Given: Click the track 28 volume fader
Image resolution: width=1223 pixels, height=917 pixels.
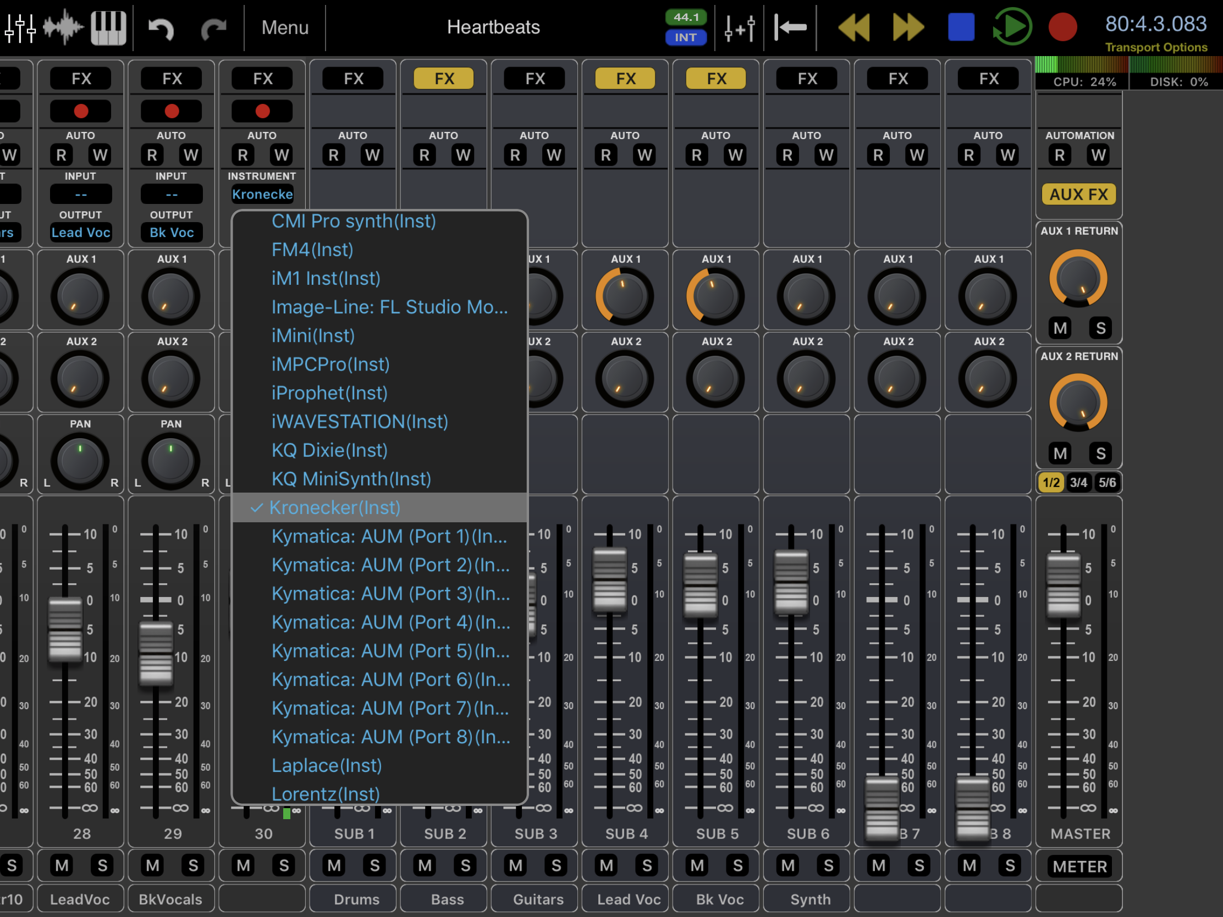Looking at the screenshot, I should [65, 629].
